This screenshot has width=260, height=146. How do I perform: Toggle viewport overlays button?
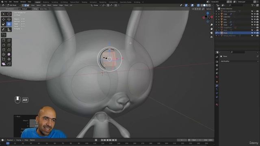click(x=192, y=5)
